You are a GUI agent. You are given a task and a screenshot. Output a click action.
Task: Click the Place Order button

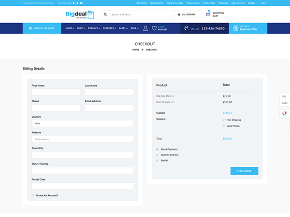[244, 171]
